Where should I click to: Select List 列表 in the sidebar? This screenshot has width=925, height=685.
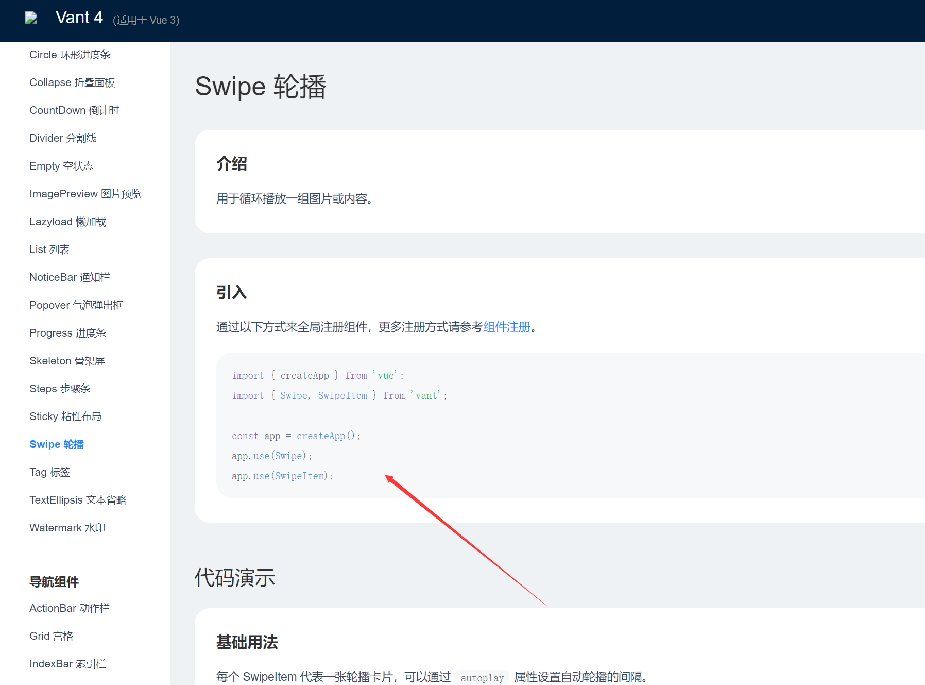(x=49, y=249)
